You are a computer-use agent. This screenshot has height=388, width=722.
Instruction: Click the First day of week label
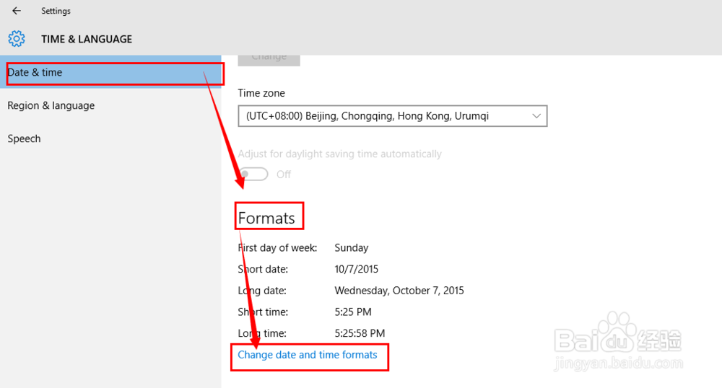pyautogui.click(x=278, y=248)
